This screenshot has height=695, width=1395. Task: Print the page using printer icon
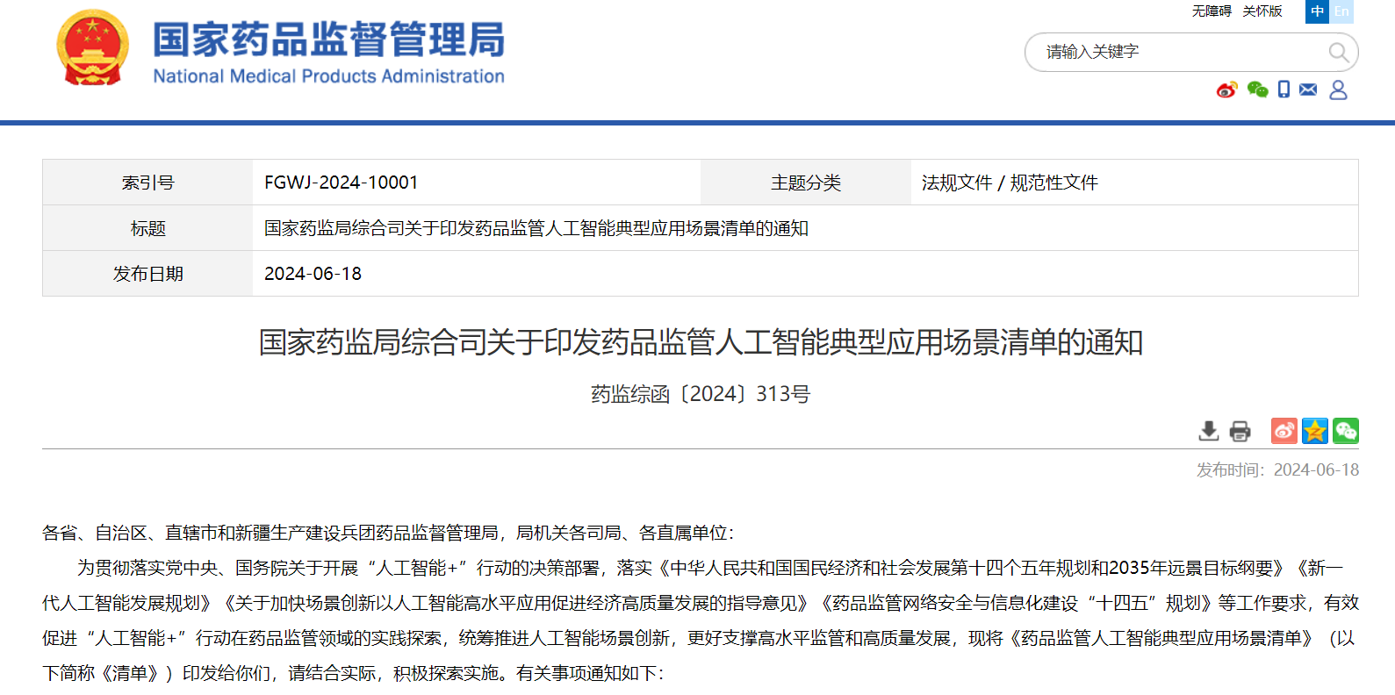1240,431
